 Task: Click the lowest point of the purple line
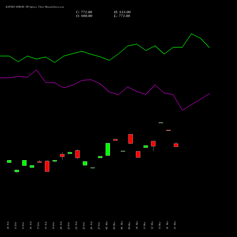click(182, 110)
